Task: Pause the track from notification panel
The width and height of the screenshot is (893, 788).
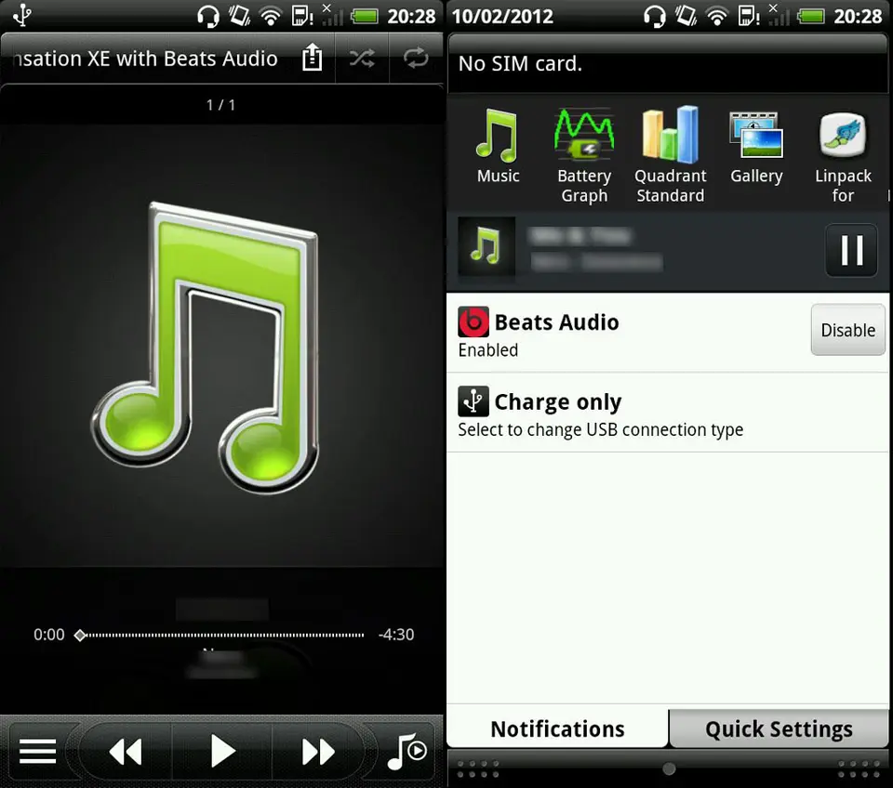Action: (851, 250)
